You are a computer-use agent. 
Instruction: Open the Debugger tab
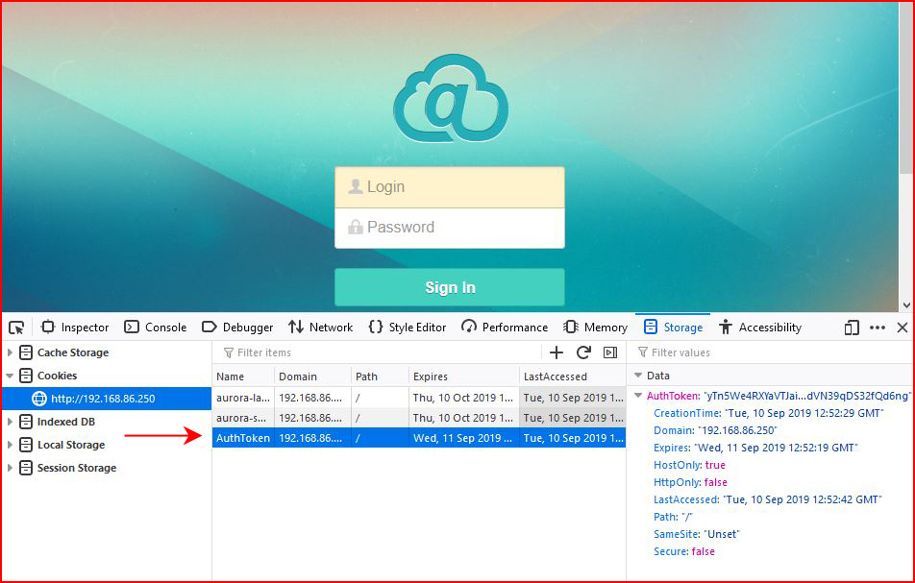(237, 328)
